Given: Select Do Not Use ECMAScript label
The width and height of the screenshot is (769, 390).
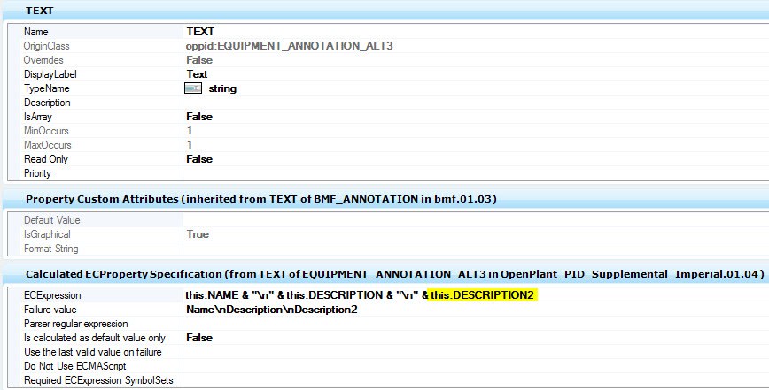Looking at the screenshot, I should click(75, 366).
